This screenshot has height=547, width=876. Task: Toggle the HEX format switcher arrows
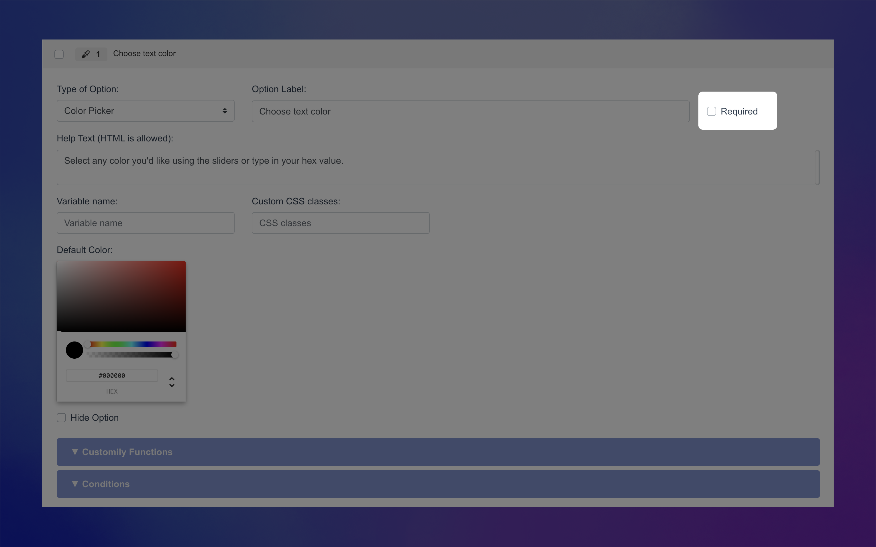point(172,382)
